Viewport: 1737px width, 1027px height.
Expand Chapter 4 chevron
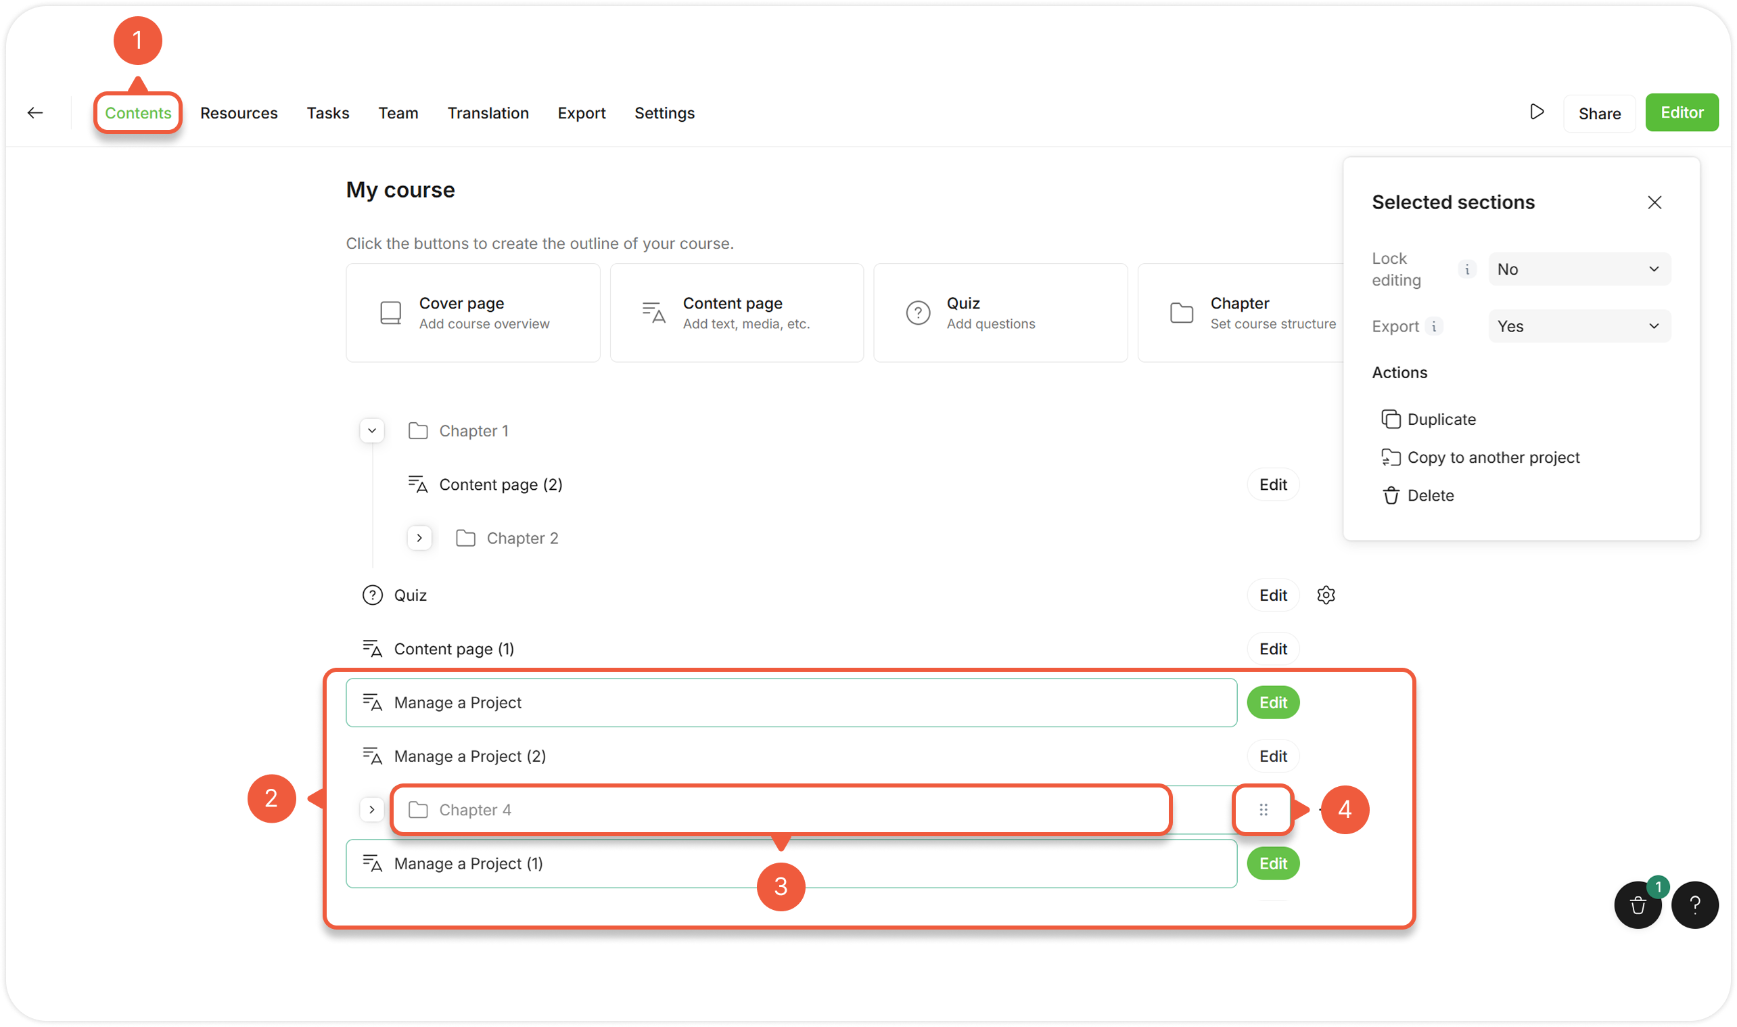click(372, 809)
